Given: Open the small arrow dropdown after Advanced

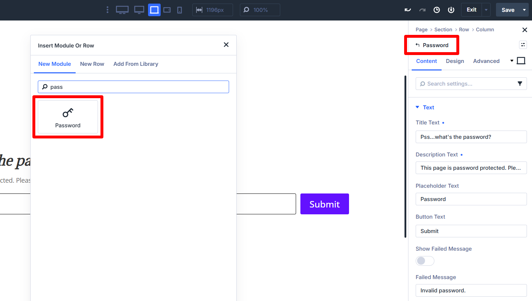Looking at the screenshot, I should coord(511,61).
